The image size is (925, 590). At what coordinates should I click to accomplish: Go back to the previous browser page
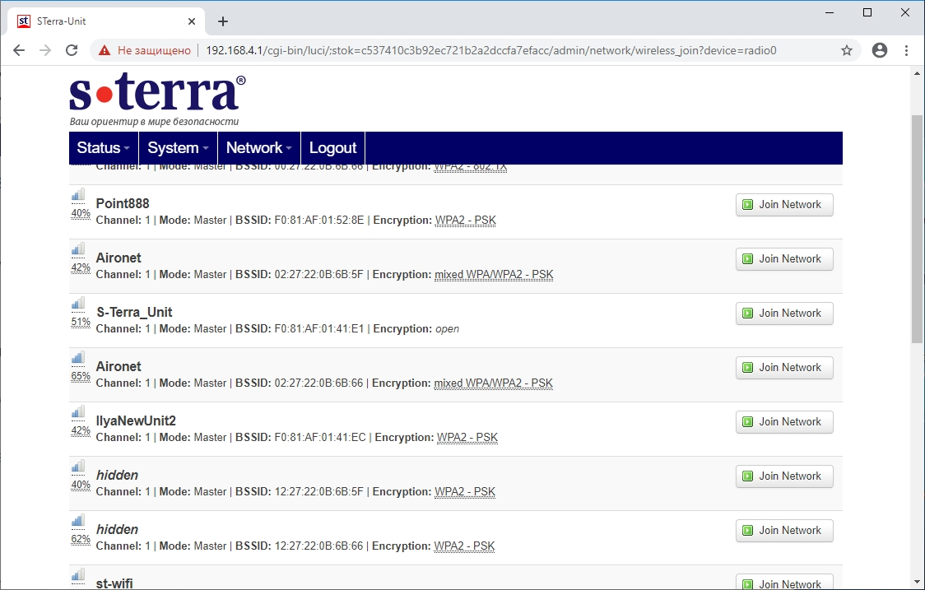(x=19, y=50)
